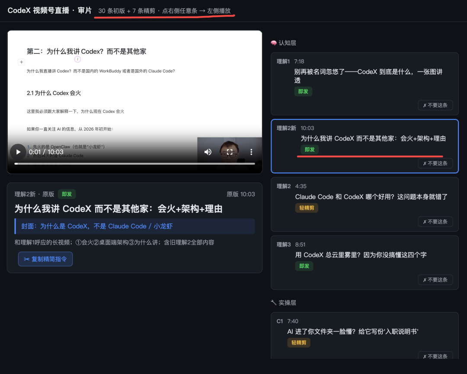Seek on the video progress bar
This screenshot has width=467, height=374.
134,163
